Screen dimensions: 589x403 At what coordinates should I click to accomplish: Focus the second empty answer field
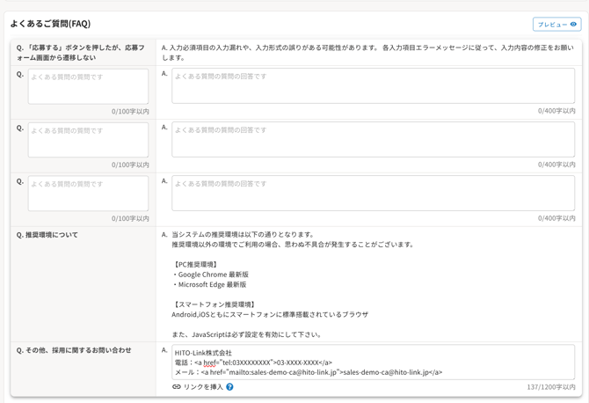[x=373, y=140]
